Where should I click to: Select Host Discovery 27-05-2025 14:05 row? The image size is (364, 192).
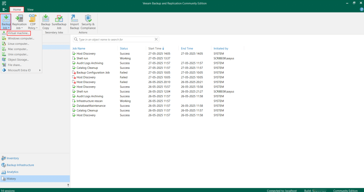(x=158, y=54)
